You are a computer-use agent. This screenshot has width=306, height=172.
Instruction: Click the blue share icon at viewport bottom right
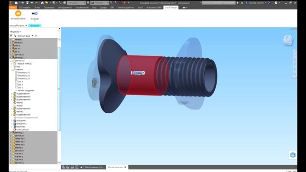[x=293, y=155]
